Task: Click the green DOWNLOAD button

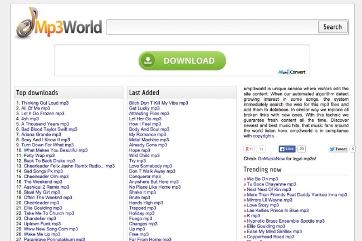Action: [182, 61]
